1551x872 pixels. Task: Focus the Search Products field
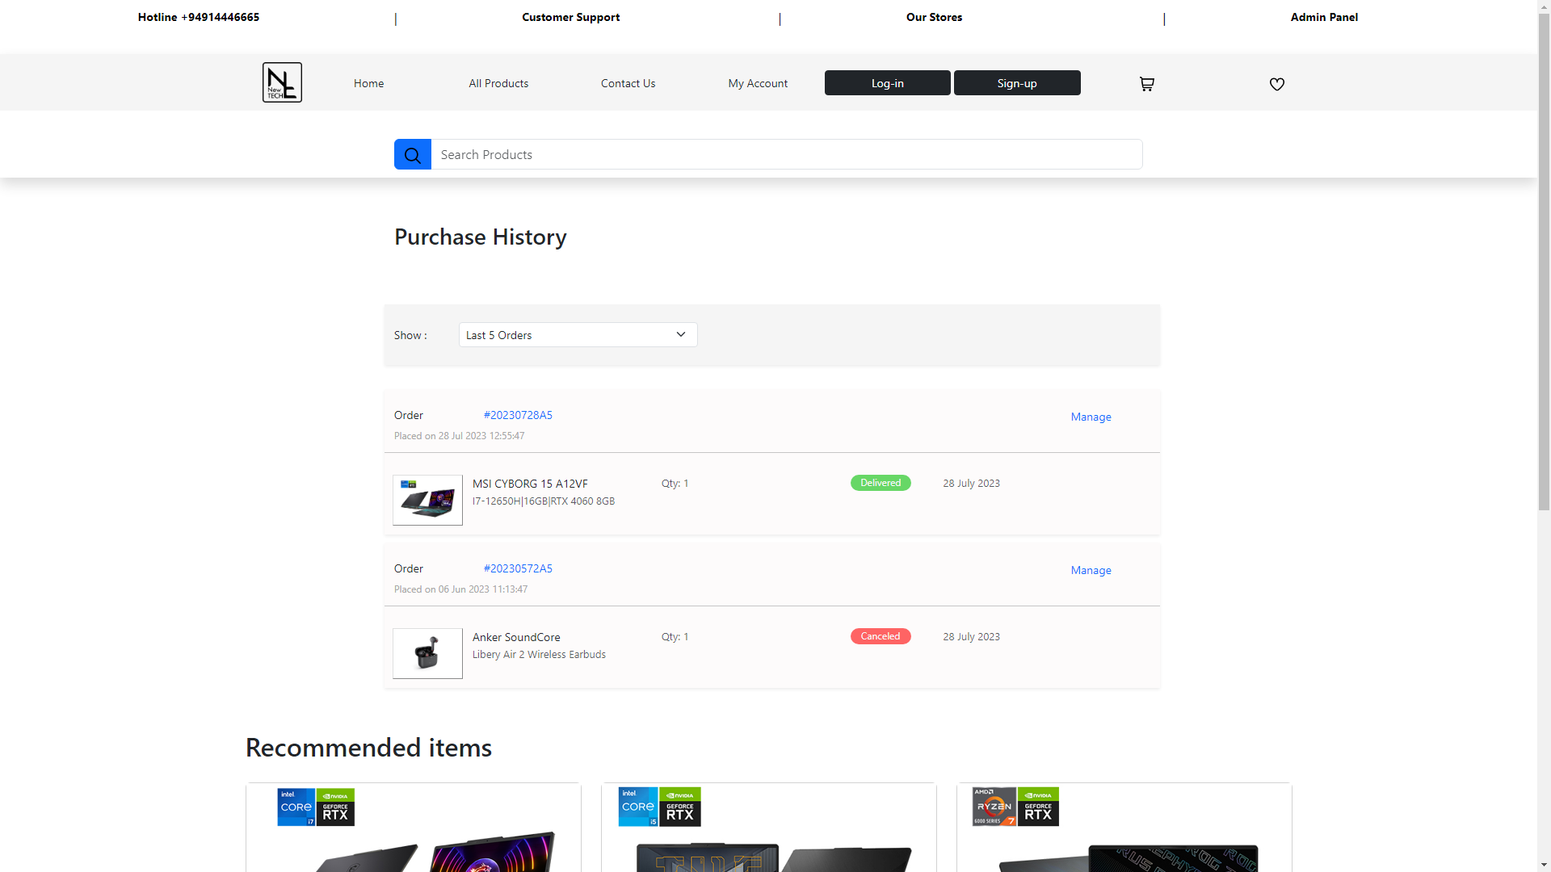pos(786,155)
